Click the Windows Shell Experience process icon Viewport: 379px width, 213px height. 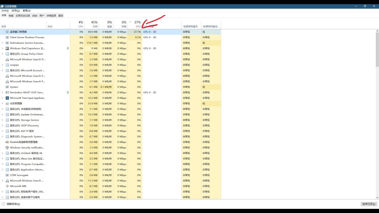coord(7,48)
